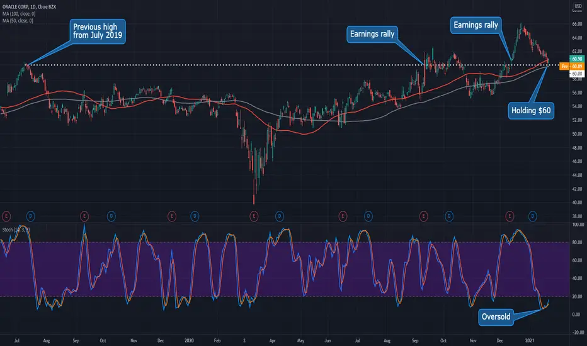Click the 50.00 price axis value
The image size is (587, 346).
click(x=577, y=134)
